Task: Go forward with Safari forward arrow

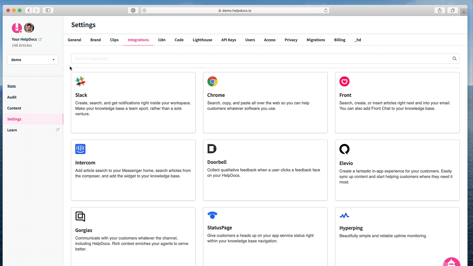Action: click(36, 11)
